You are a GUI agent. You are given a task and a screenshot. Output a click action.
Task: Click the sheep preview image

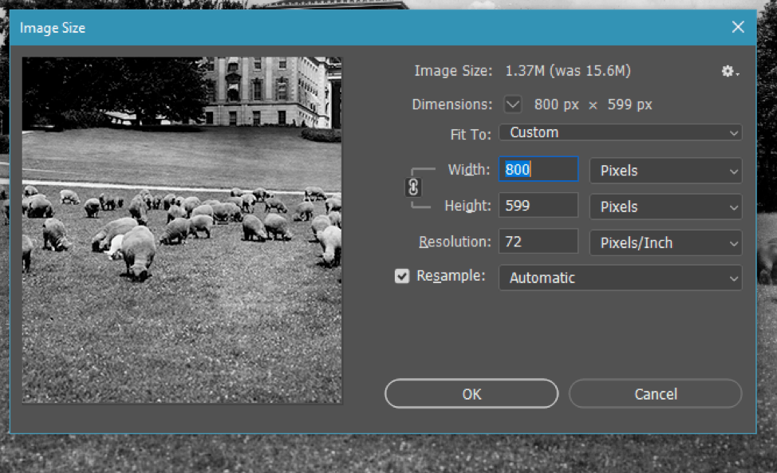pos(182,231)
